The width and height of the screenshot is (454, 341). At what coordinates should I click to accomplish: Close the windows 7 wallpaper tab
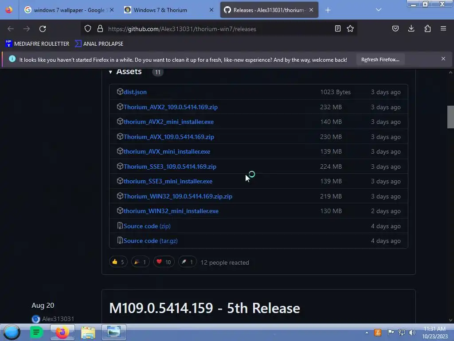[x=112, y=10]
